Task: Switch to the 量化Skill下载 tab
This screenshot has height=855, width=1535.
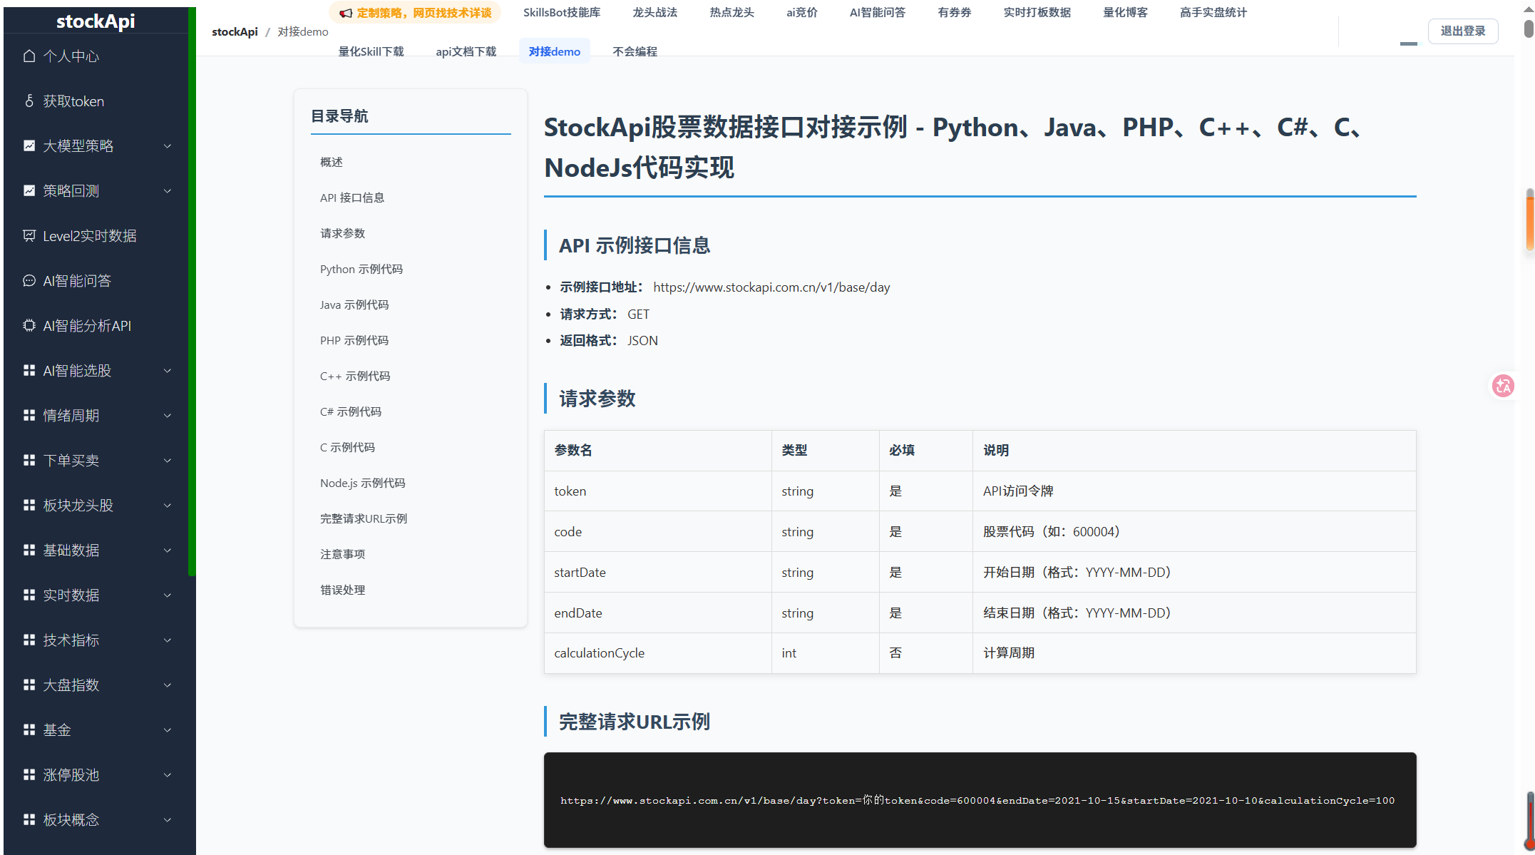Action: click(371, 51)
